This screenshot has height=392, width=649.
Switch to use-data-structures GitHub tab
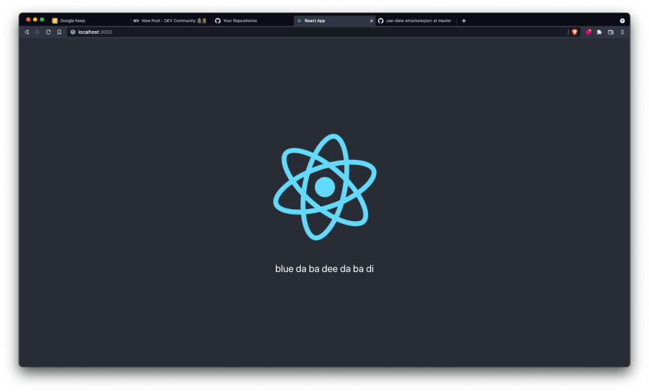point(416,21)
